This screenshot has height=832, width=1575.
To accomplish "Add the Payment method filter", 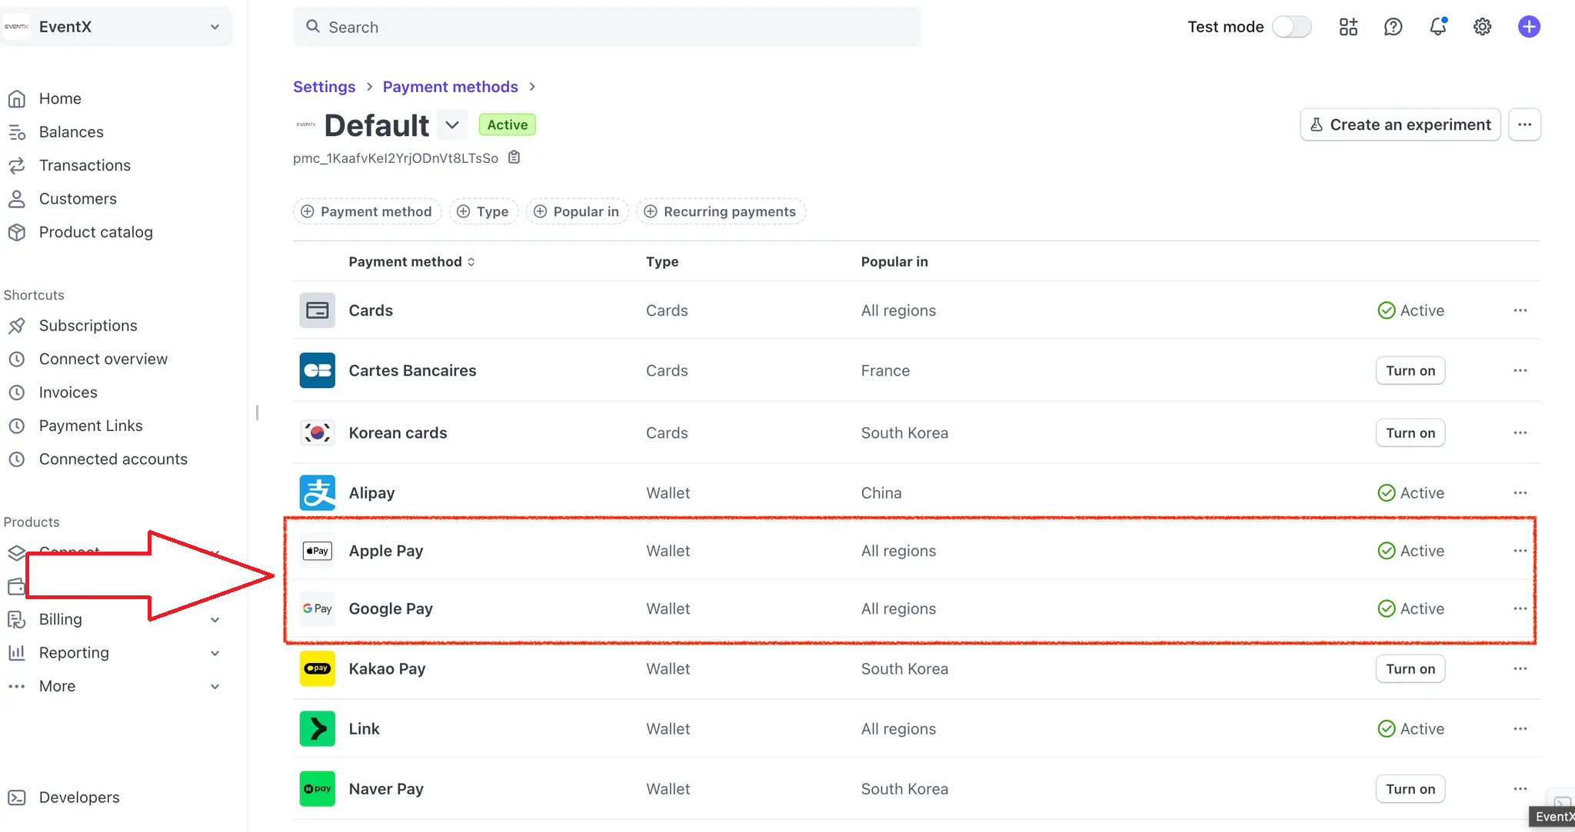I will (x=367, y=211).
